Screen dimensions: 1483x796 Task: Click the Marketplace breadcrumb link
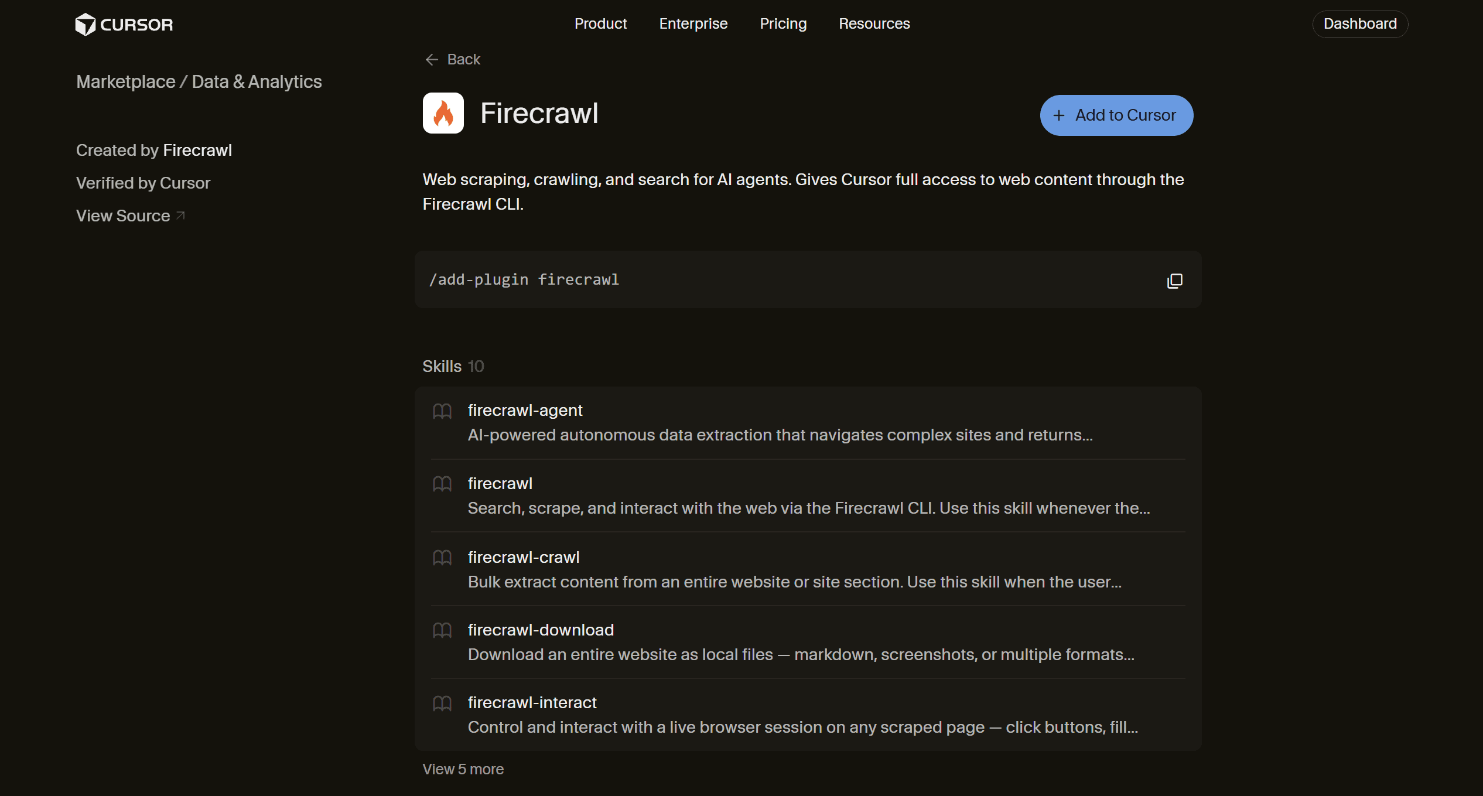pyautogui.click(x=126, y=82)
